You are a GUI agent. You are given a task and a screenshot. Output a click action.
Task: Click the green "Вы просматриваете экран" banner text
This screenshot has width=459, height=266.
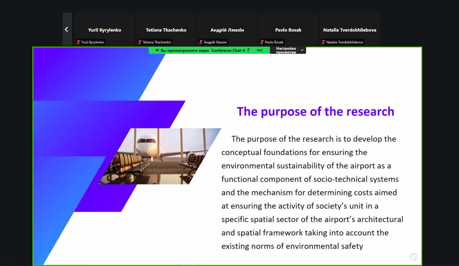pos(185,50)
